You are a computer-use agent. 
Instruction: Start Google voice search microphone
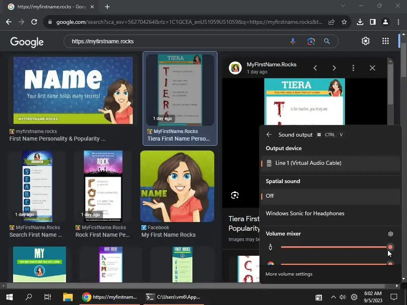point(293,41)
